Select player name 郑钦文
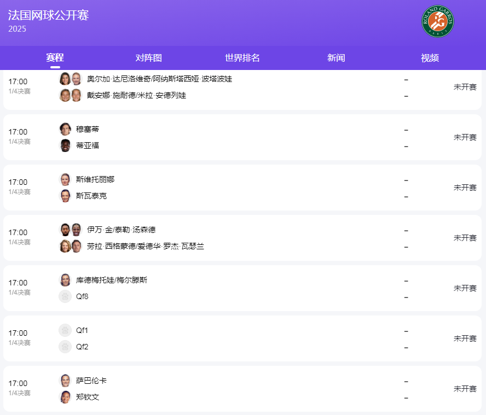Image resolution: width=486 pixels, height=415 pixels. (x=88, y=397)
